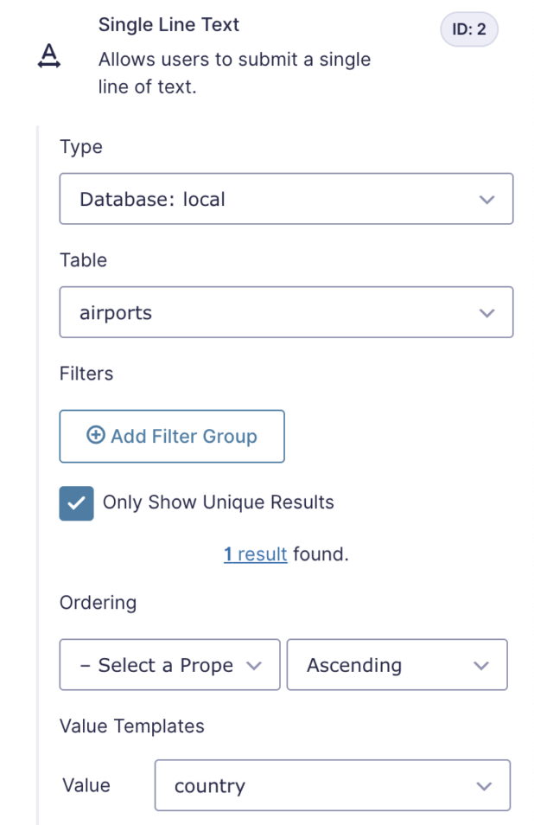Viewport: 534px width, 825px height.
Task: Click the Value Templates section label
Action: 132,726
